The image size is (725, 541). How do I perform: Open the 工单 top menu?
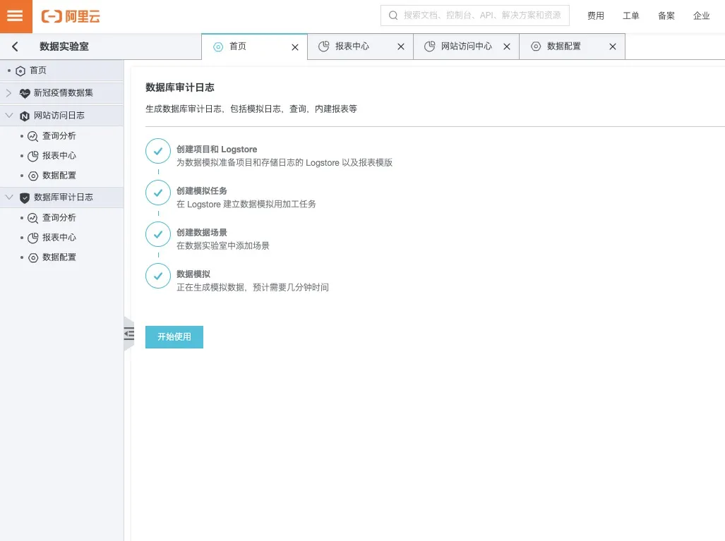[x=630, y=16]
